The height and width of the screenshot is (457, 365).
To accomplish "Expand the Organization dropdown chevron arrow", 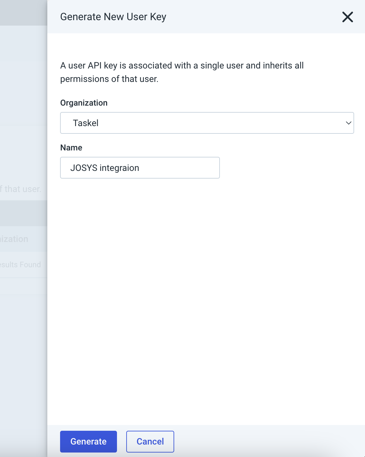I will (x=348, y=123).
